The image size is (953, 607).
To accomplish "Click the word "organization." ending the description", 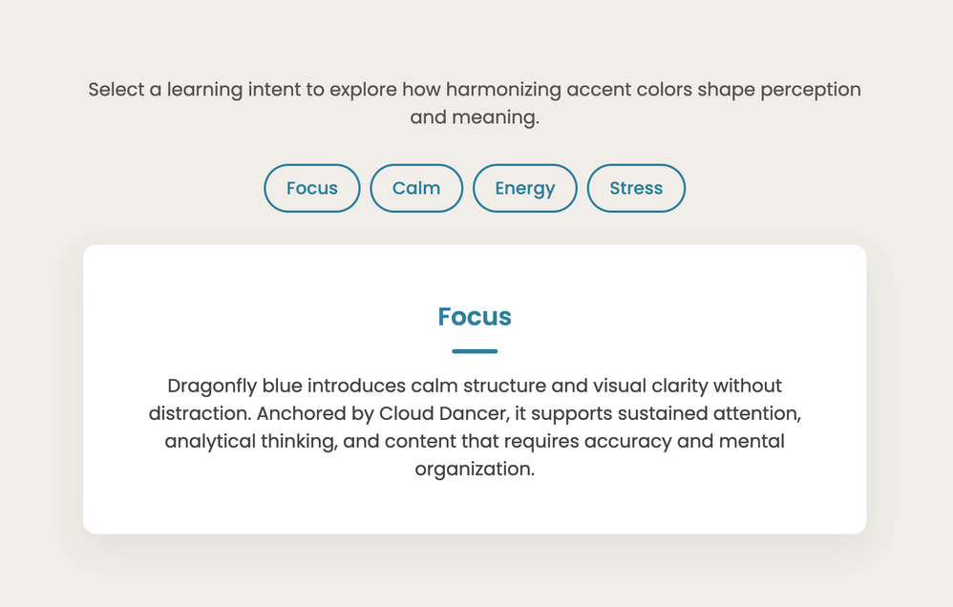I will 475,470.
